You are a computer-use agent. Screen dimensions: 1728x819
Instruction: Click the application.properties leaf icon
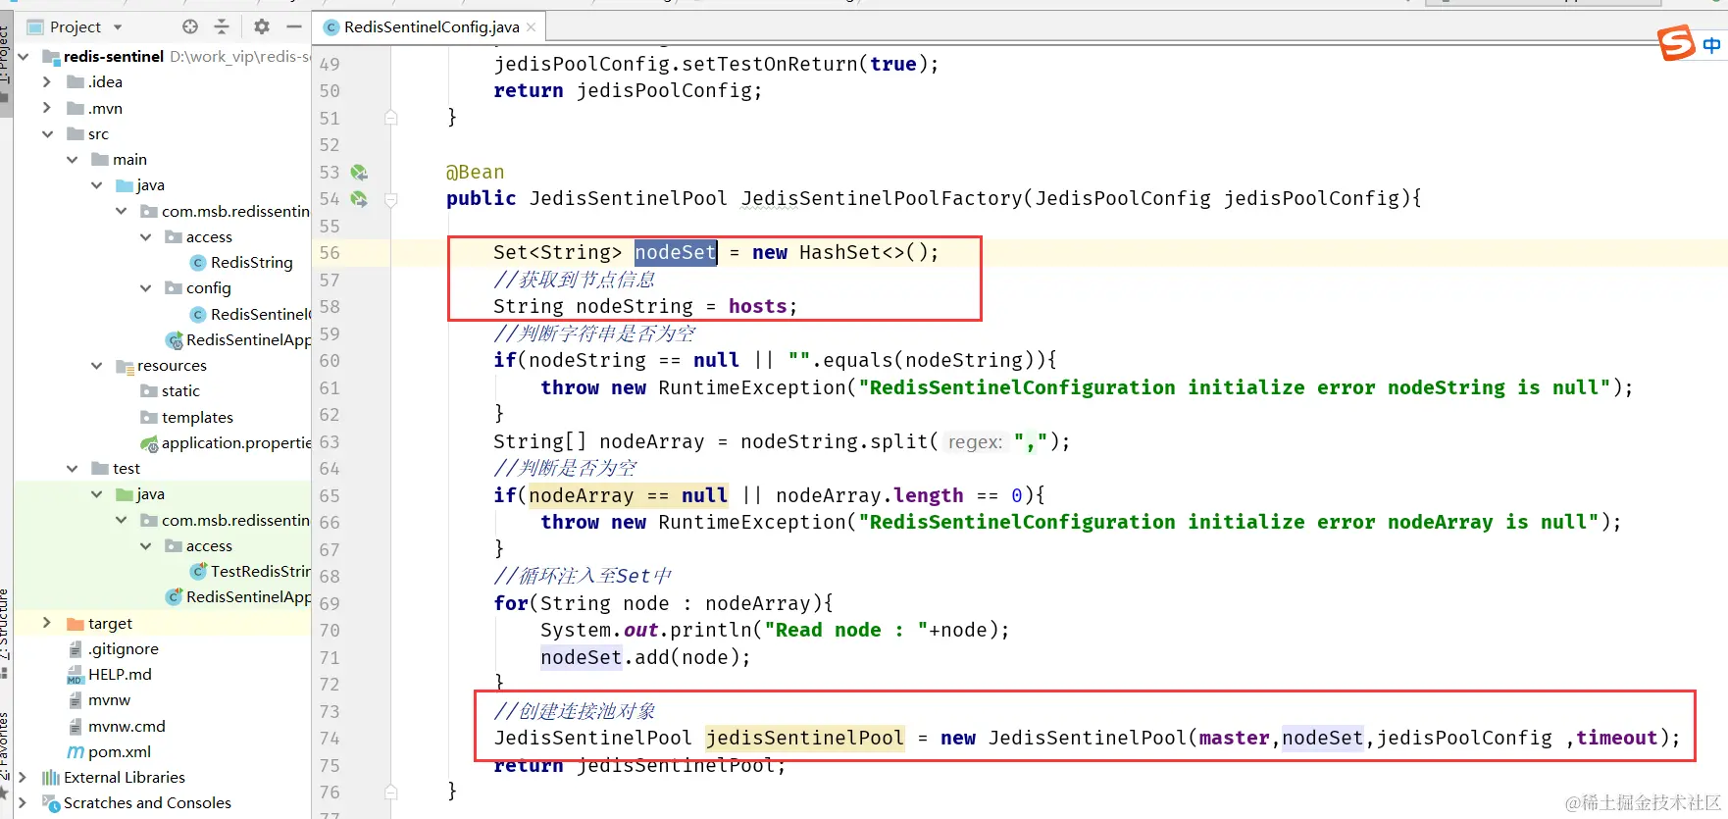coord(149,443)
